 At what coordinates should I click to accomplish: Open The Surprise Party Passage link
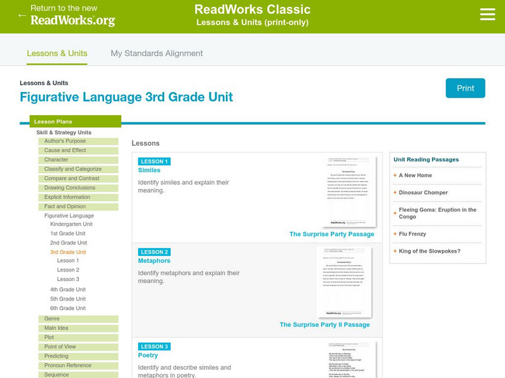point(332,234)
